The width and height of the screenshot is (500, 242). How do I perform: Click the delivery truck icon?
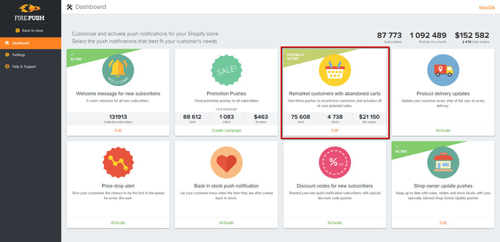click(443, 70)
